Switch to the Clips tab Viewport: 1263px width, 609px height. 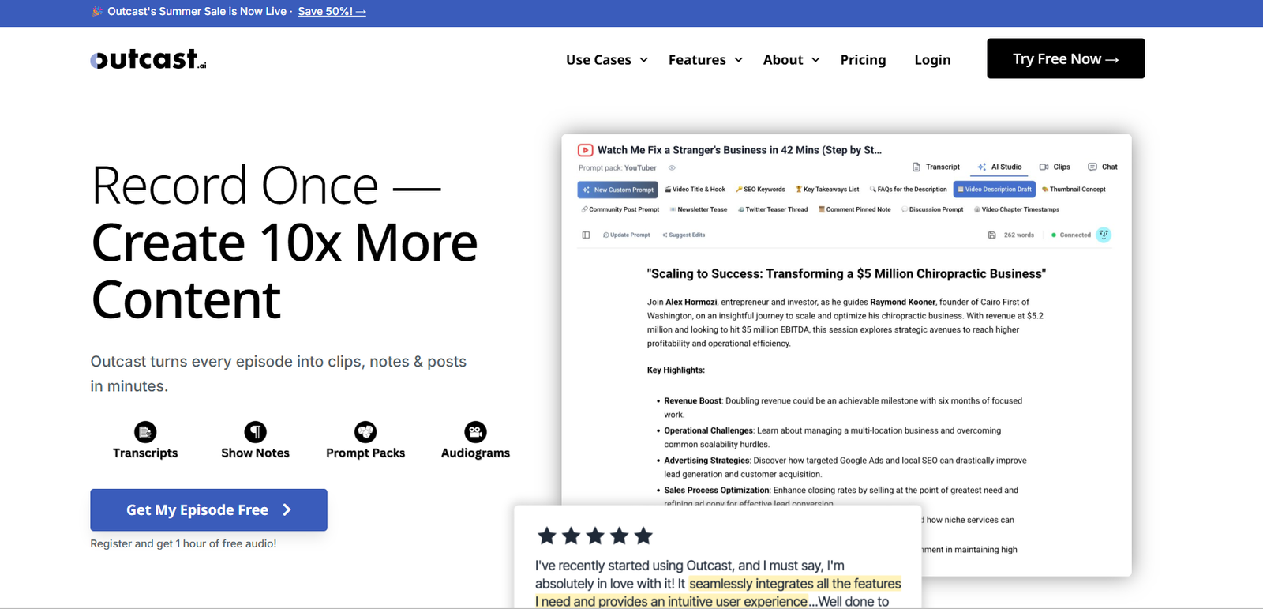pos(1055,167)
